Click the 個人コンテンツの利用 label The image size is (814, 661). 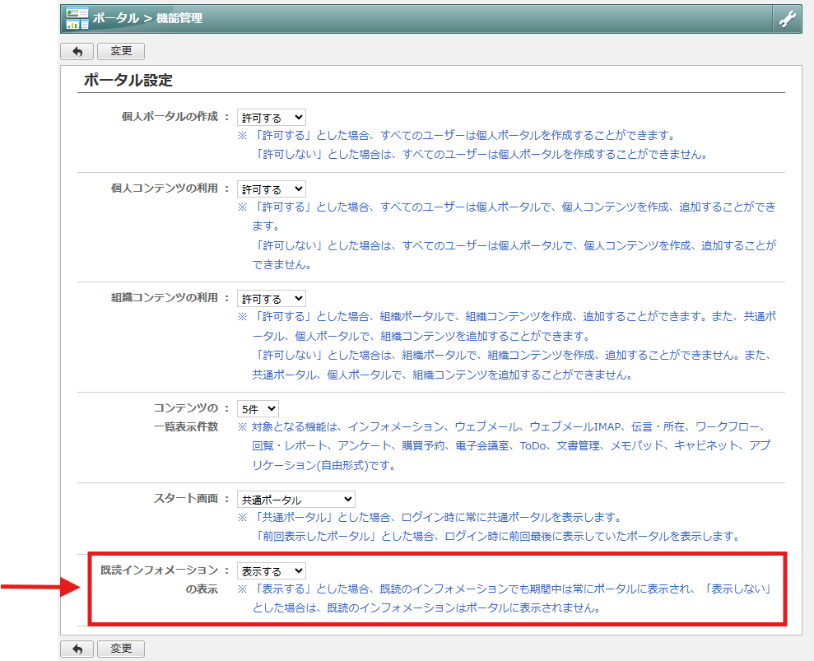(165, 188)
